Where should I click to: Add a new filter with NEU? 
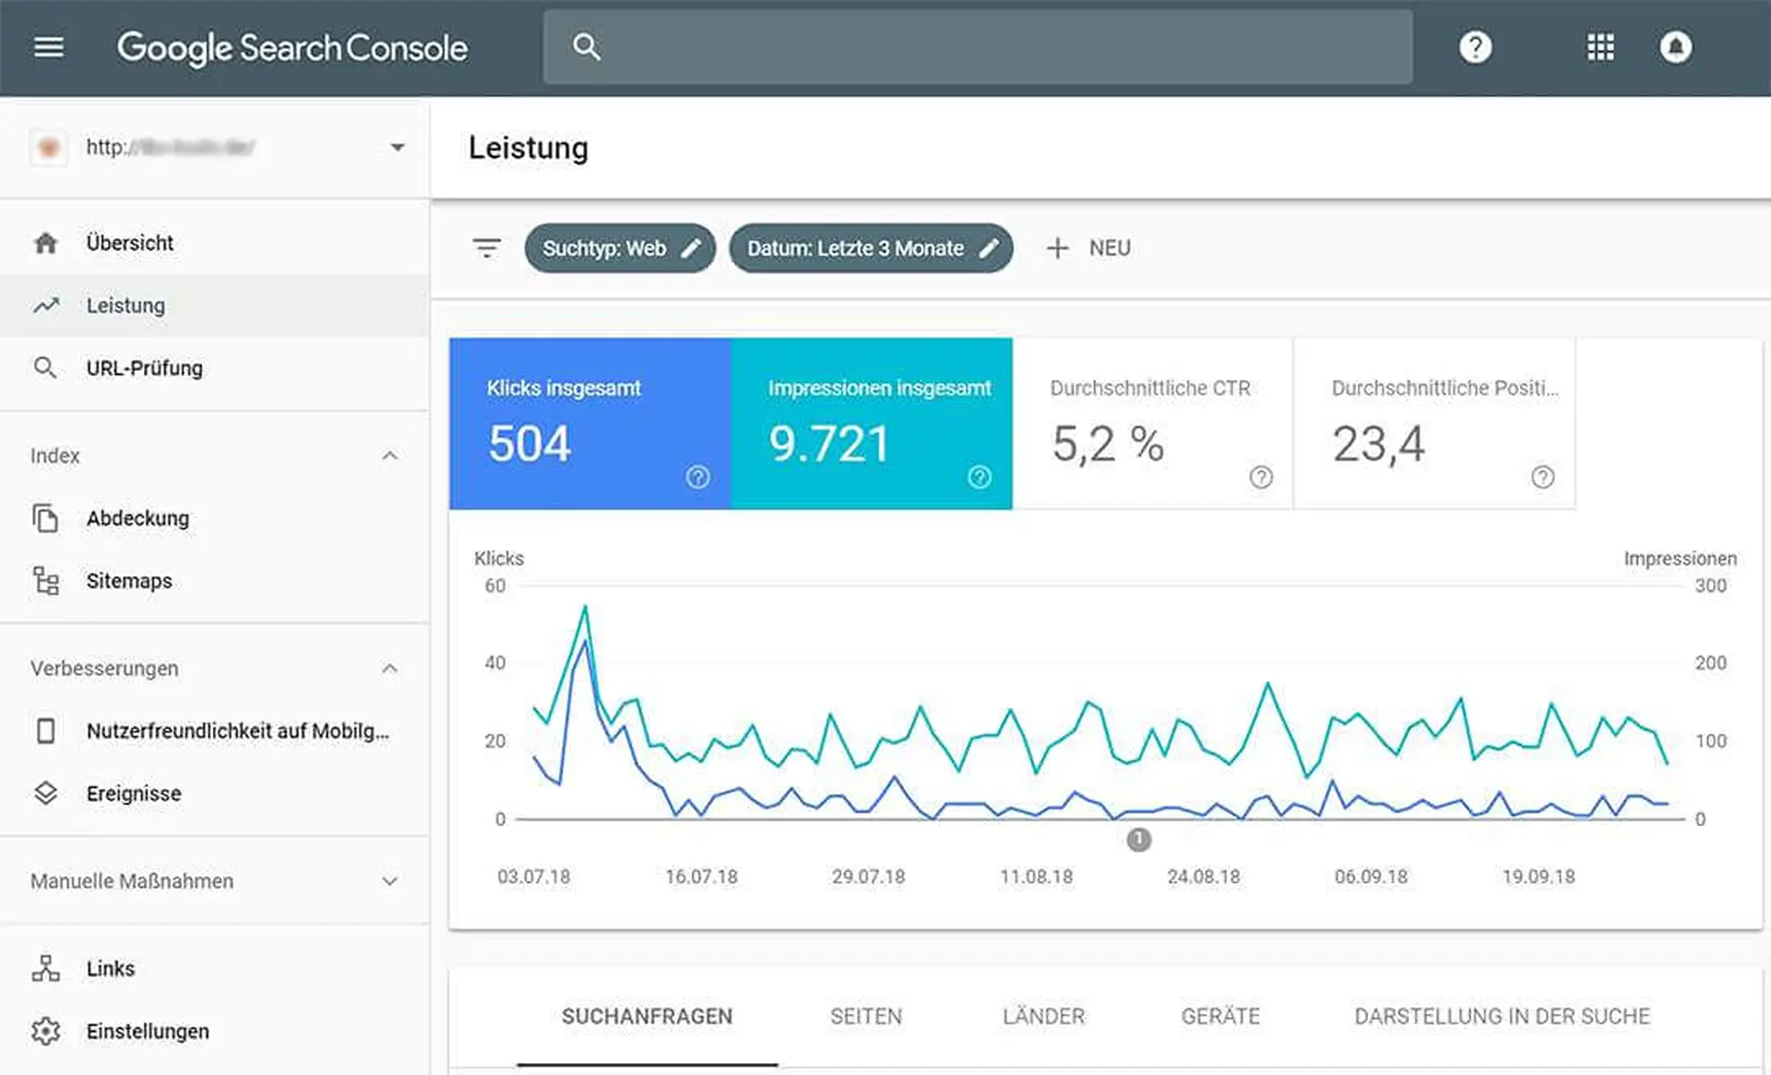point(1089,248)
